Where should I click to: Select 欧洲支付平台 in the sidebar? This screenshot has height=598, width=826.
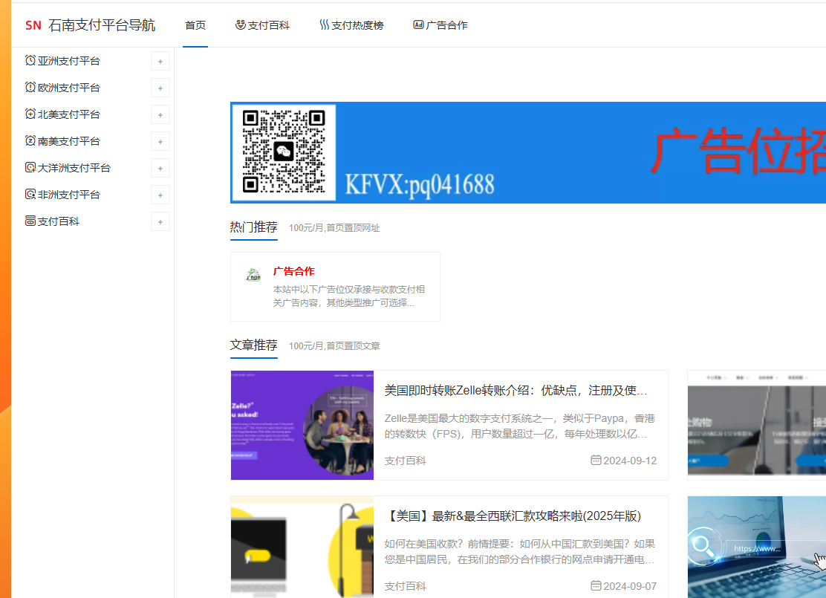pos(69,88)
